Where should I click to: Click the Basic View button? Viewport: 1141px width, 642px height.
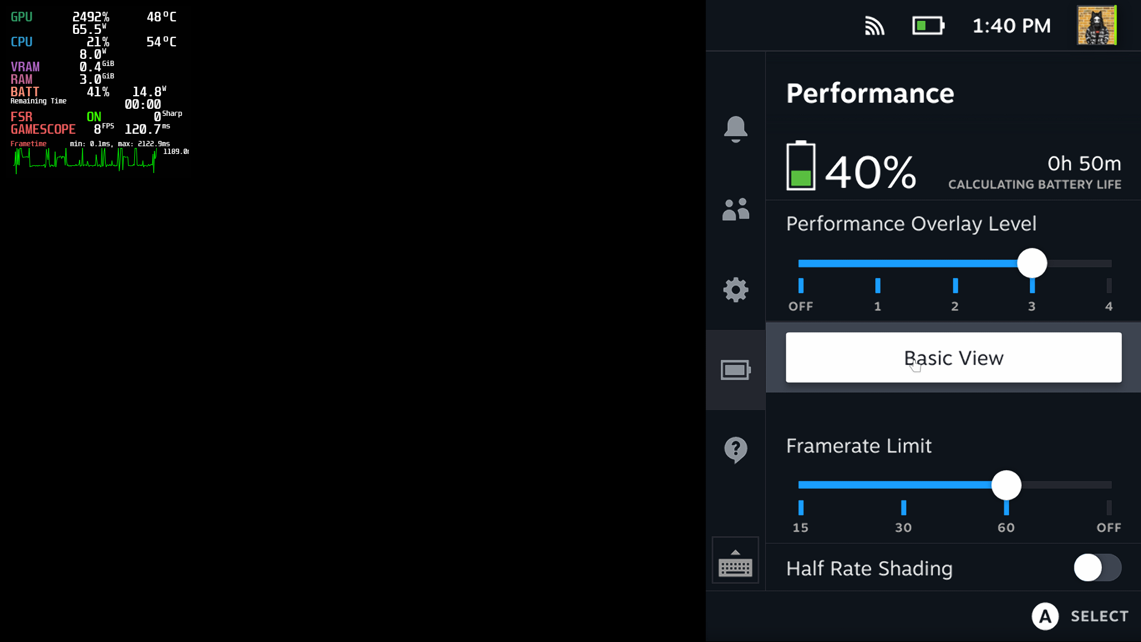tap(953, 357)
